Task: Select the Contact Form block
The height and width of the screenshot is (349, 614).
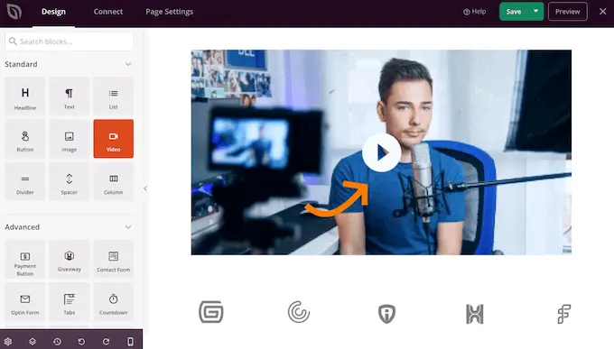Action: pos(114,260)
